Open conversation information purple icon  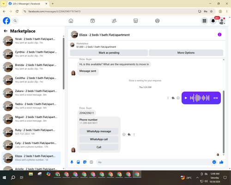coord(219,35)
